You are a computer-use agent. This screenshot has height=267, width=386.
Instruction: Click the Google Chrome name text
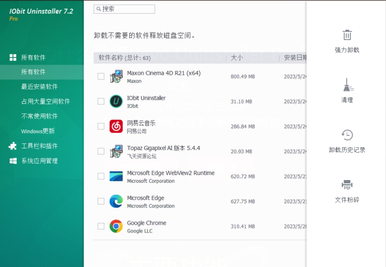click(x=146, y=223)
